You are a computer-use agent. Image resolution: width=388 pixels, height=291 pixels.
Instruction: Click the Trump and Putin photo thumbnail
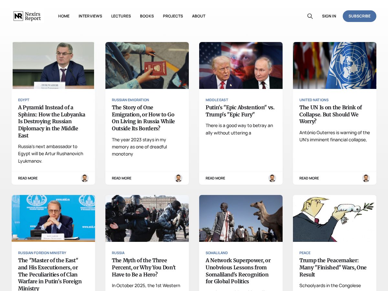tap(241, 65)
